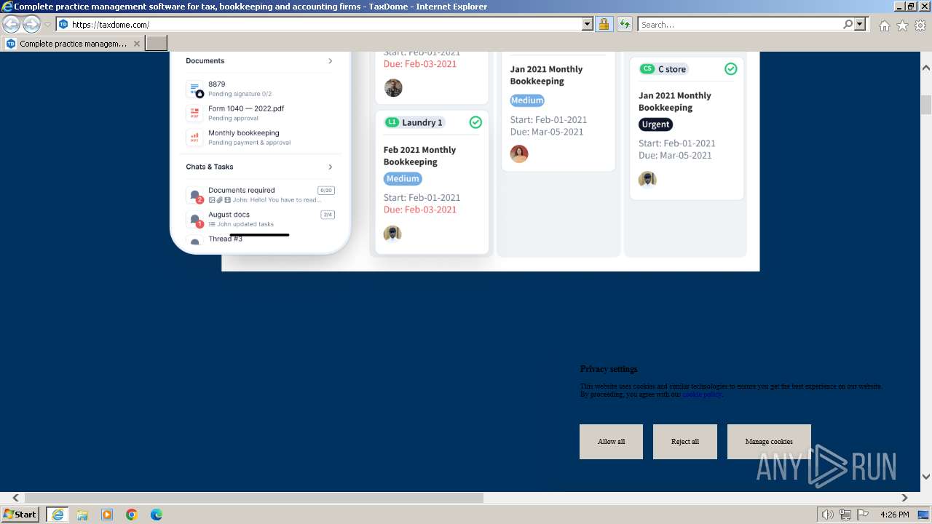Click the Documents required chat icon
Screen dimensions: 932x524
point(195,195)
